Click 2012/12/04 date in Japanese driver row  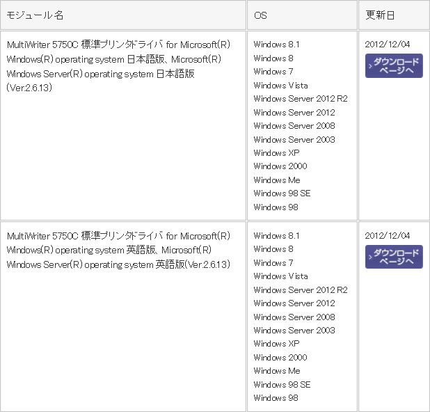(x=388, y=44)
